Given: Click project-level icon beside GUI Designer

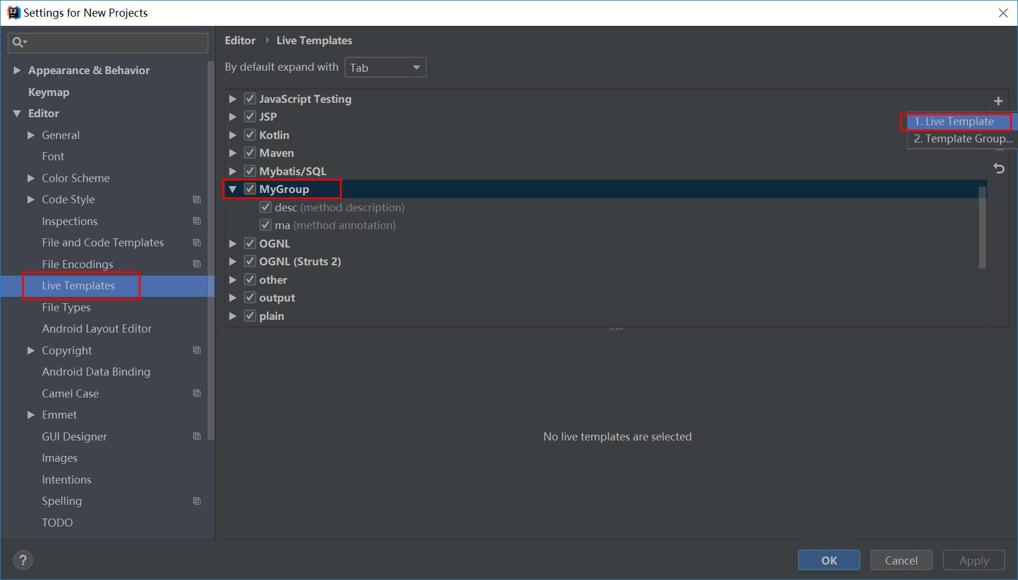Looking at the screenshot, I should [197, 436].
